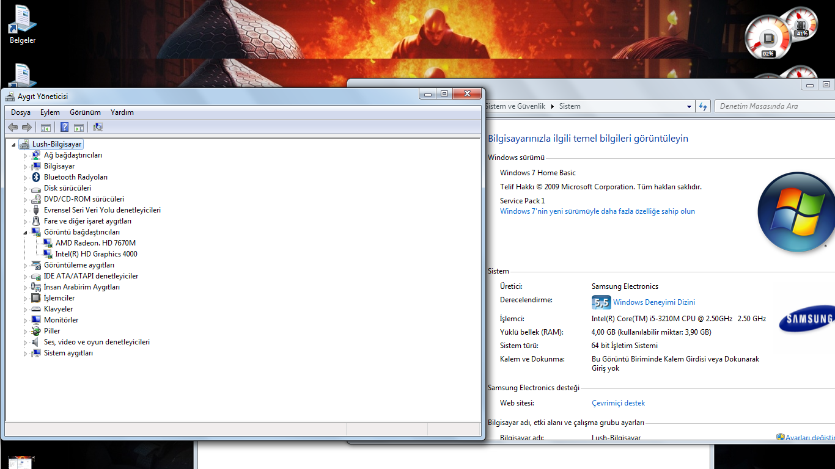Click the Klavyeler keyboard icon
The height and width of the screenshot is (469, 835).
coord(36,309)
